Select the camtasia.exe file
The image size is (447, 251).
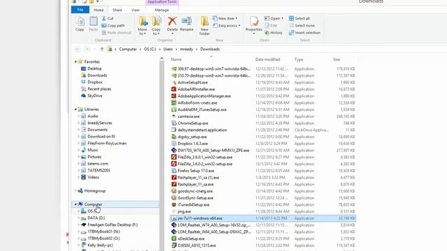tap(189, 116)
